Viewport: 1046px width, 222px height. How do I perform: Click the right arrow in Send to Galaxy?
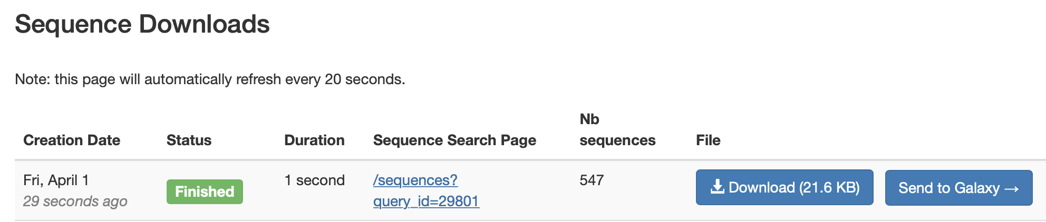pos(1011,188)
